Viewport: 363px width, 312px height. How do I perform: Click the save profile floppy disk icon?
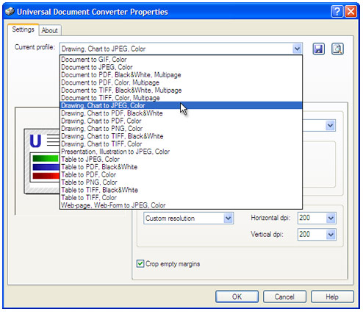(319, 49)
